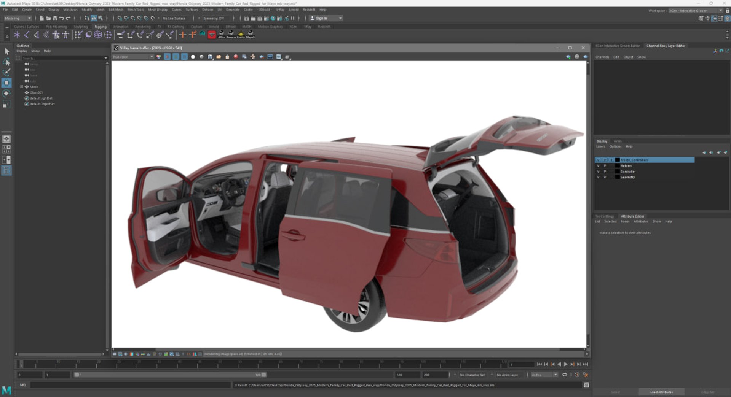Toggle blue channel in V-Ray frame buffer
731x397 pixels.
(184, 57)
